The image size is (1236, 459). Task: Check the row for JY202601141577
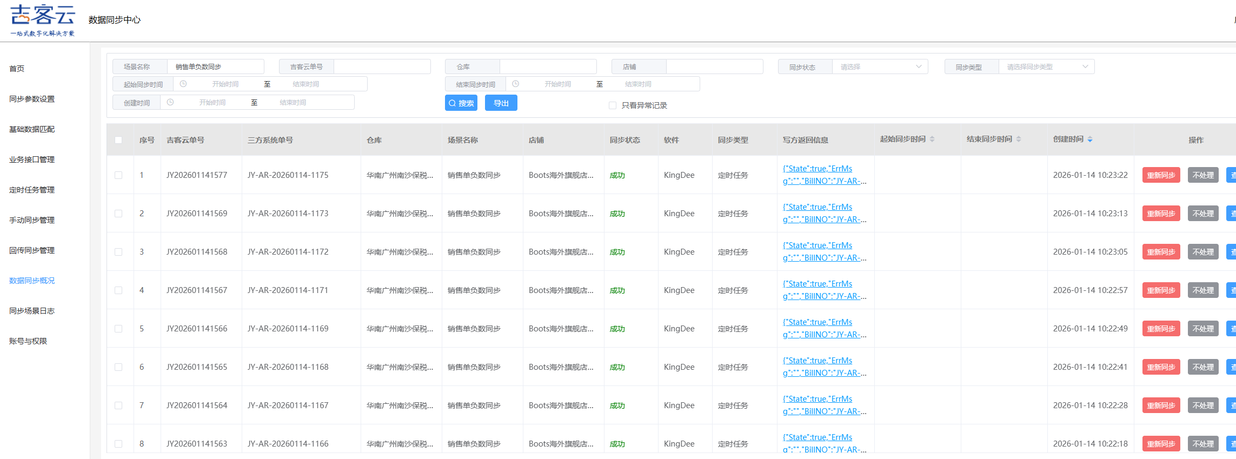pos(118,175)
